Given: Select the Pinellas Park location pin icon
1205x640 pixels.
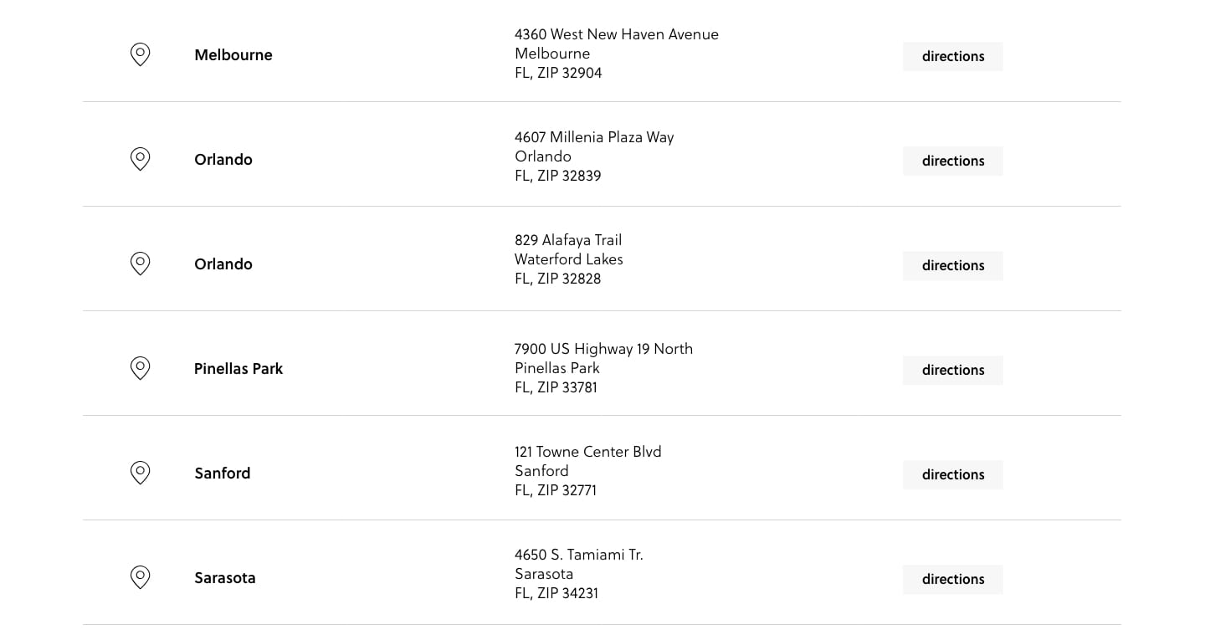Looking at the screenshot, I should pyautogui.click(x=140, y=369).
